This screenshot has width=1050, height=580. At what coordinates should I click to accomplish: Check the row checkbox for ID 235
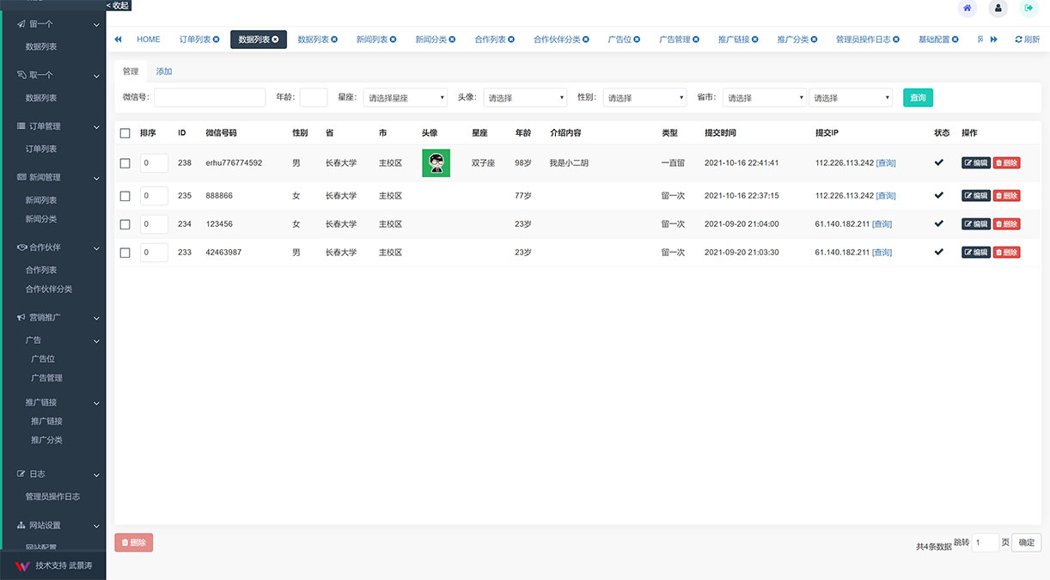(x=125, y=196)
